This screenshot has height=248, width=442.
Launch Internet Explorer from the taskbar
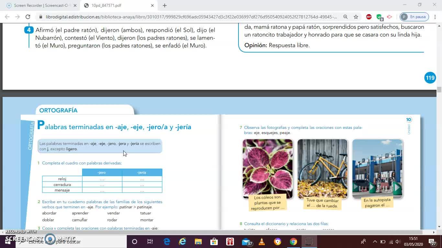[182, 242]
